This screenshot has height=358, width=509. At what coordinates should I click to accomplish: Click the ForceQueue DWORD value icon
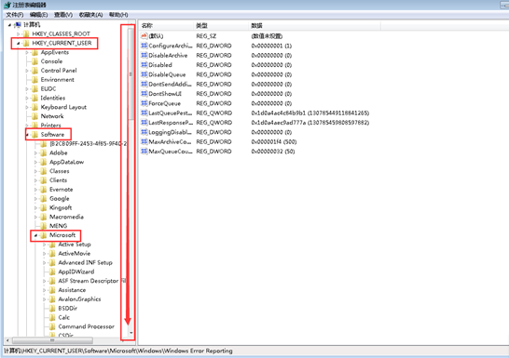144,103
